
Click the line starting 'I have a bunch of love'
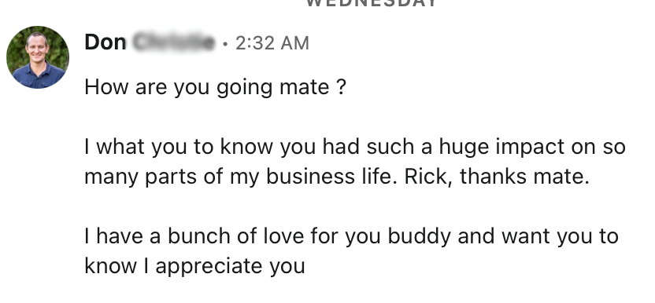coord(351,236)
